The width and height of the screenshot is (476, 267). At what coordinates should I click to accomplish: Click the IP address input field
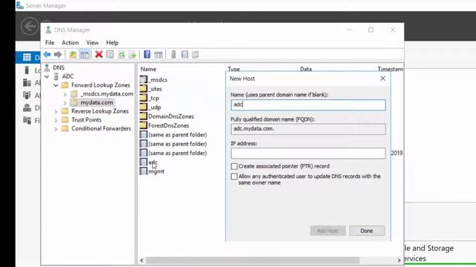click(308, 154)
